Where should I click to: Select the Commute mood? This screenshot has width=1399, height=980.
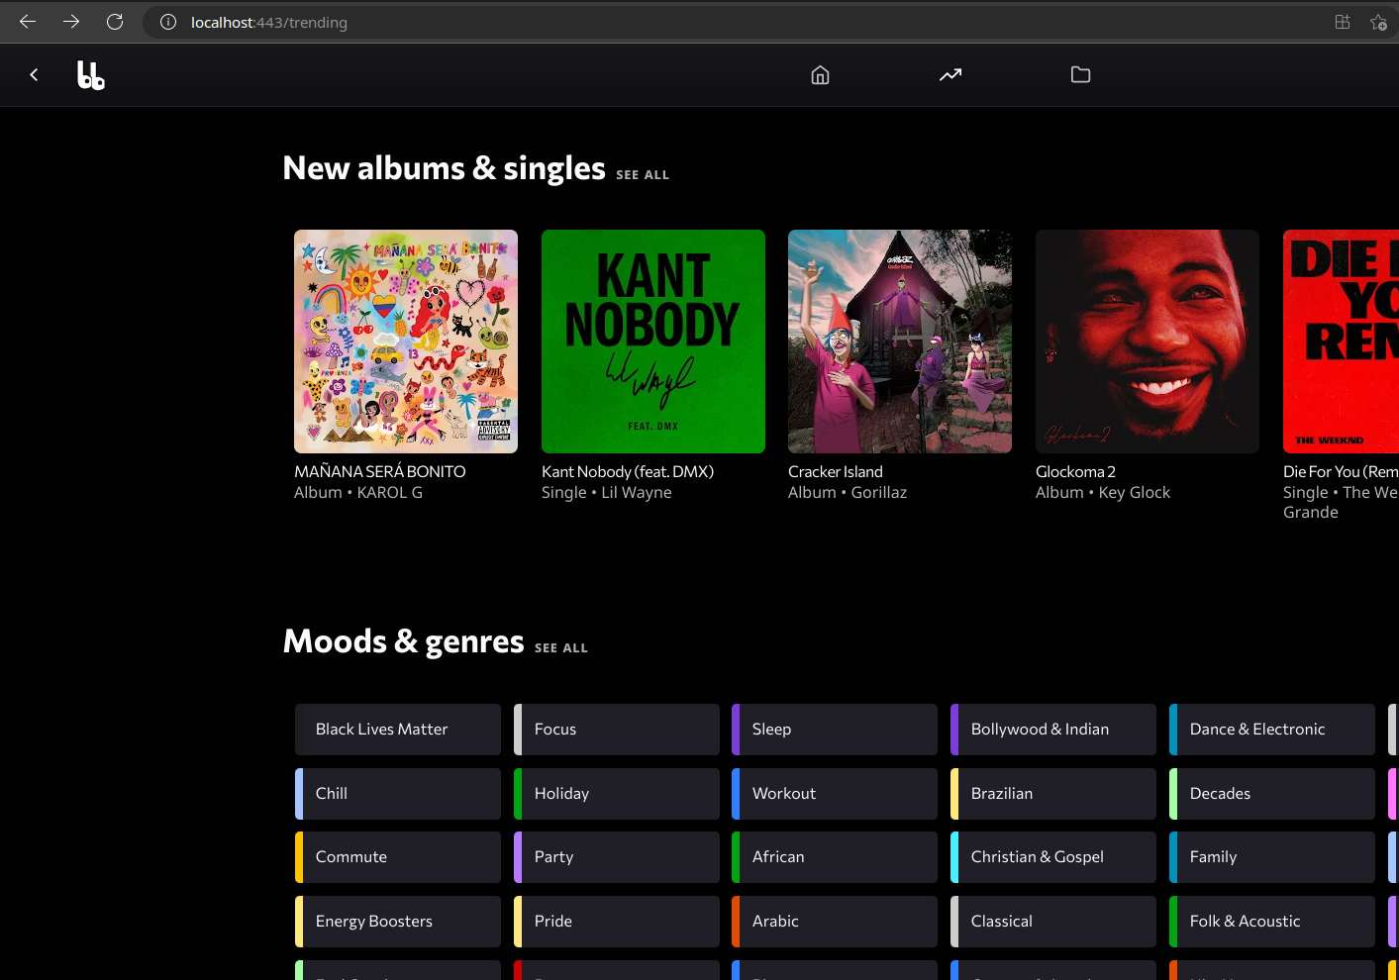coord(398,857)
